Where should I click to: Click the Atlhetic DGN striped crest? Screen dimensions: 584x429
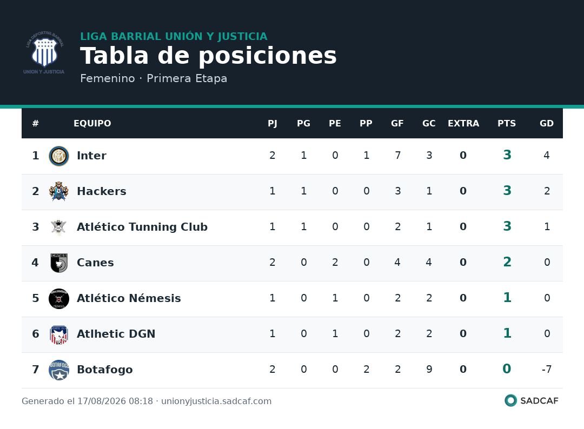click(x=59, y=334)
